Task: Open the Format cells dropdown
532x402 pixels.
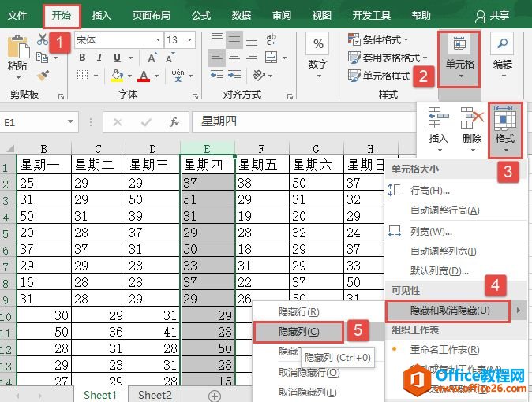Action: click(505, 130)
